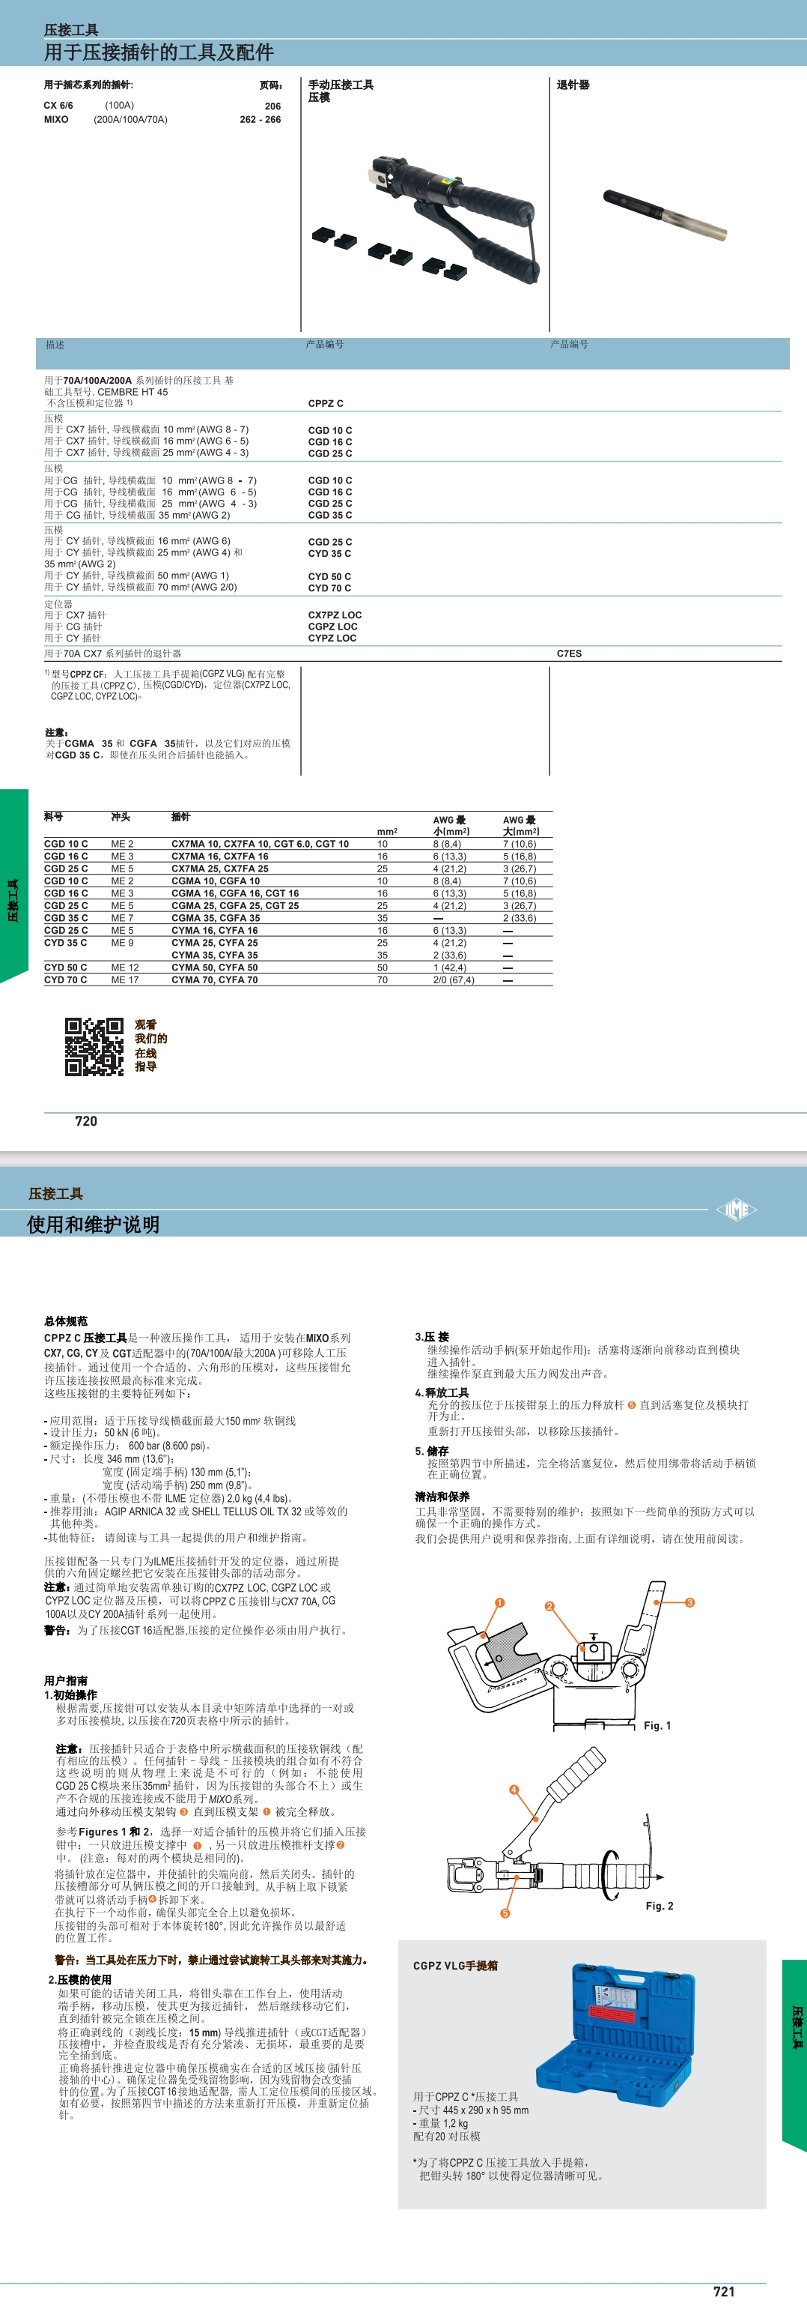The image size is (807, 2312).
Task: Click the C7ES extraction tool code
Action: (x=568, y=654)
